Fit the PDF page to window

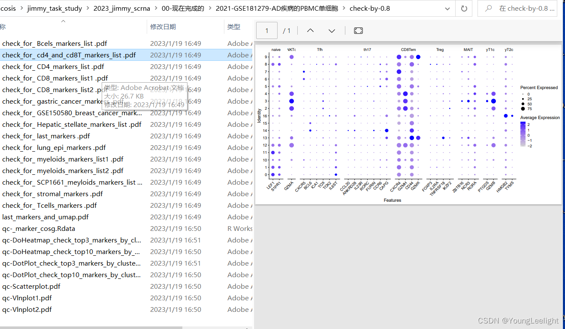tap(358, 30)
